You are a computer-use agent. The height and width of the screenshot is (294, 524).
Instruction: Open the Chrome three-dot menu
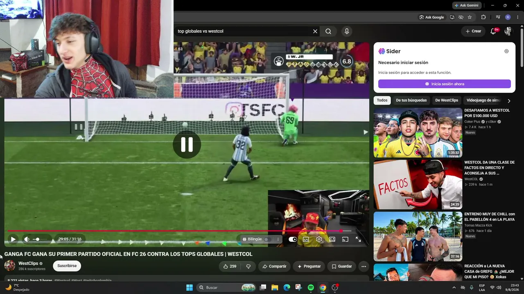point(517,17)
